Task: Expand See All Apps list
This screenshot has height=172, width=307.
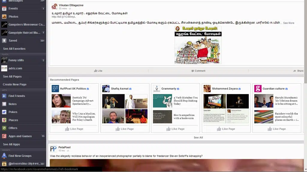Action: tap(12, 144)
